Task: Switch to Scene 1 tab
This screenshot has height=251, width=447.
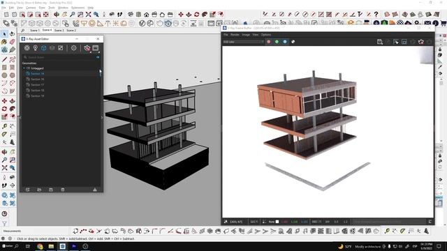Action: coord(35,30)
